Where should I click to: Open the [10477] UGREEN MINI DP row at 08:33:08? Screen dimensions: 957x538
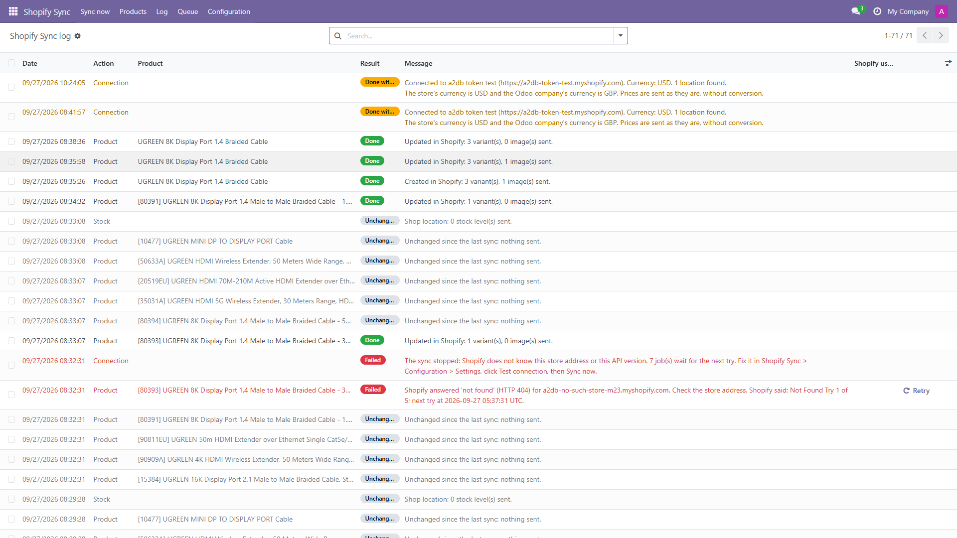coord(478,241)
